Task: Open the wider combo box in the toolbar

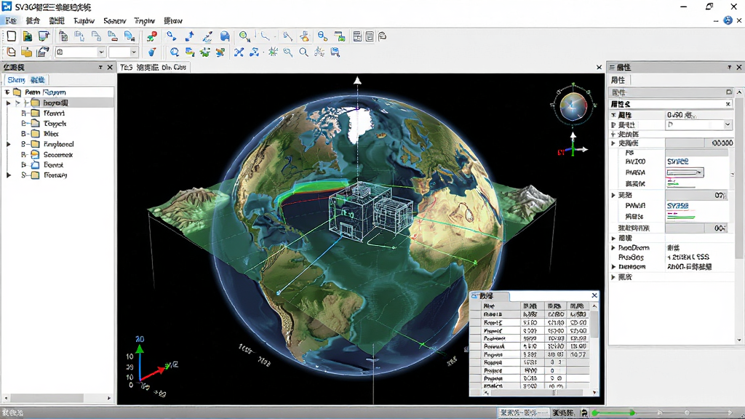Action: pos(80,52)
